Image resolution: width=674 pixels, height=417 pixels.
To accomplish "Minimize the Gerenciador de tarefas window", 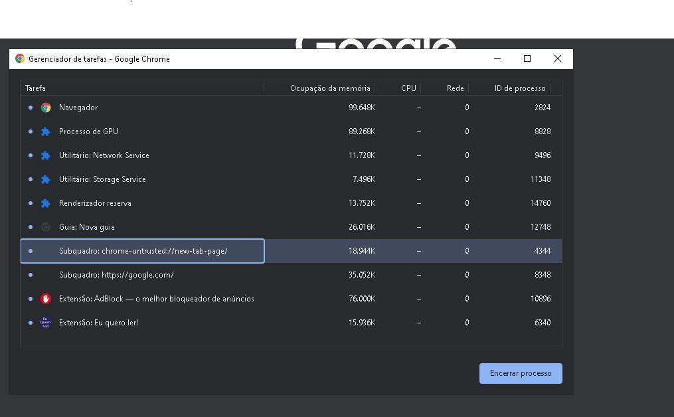I will click(497, 59).
